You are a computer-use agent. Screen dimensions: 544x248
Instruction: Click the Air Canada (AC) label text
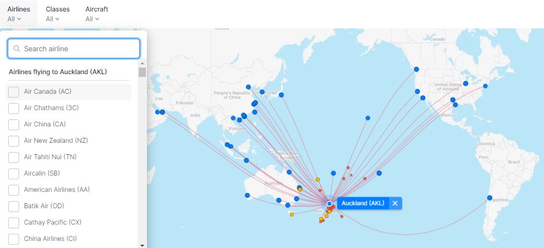[x=48, y=92]
